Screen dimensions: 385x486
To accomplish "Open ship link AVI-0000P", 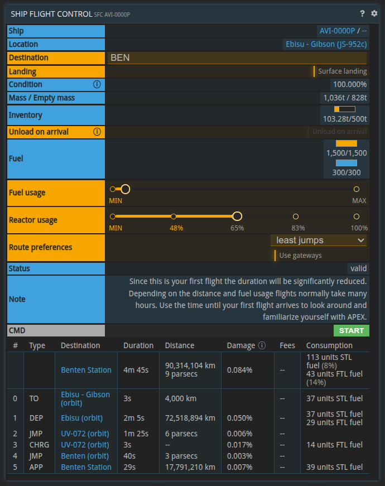I will coord(336,31).
